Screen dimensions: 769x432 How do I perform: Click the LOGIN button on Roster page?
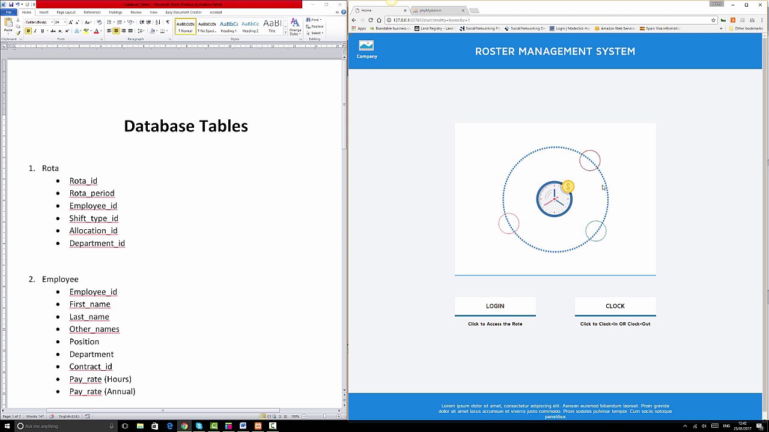(x=495, y=306)
